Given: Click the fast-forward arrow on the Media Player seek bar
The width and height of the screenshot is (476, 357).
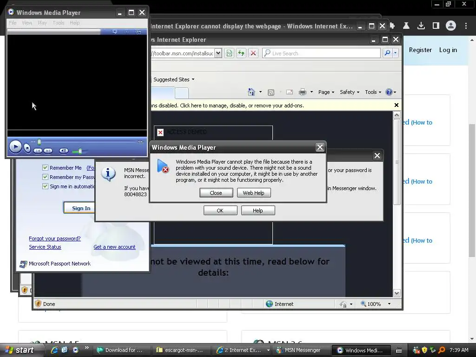Looking at the screenshot, I should pos(140,142).
